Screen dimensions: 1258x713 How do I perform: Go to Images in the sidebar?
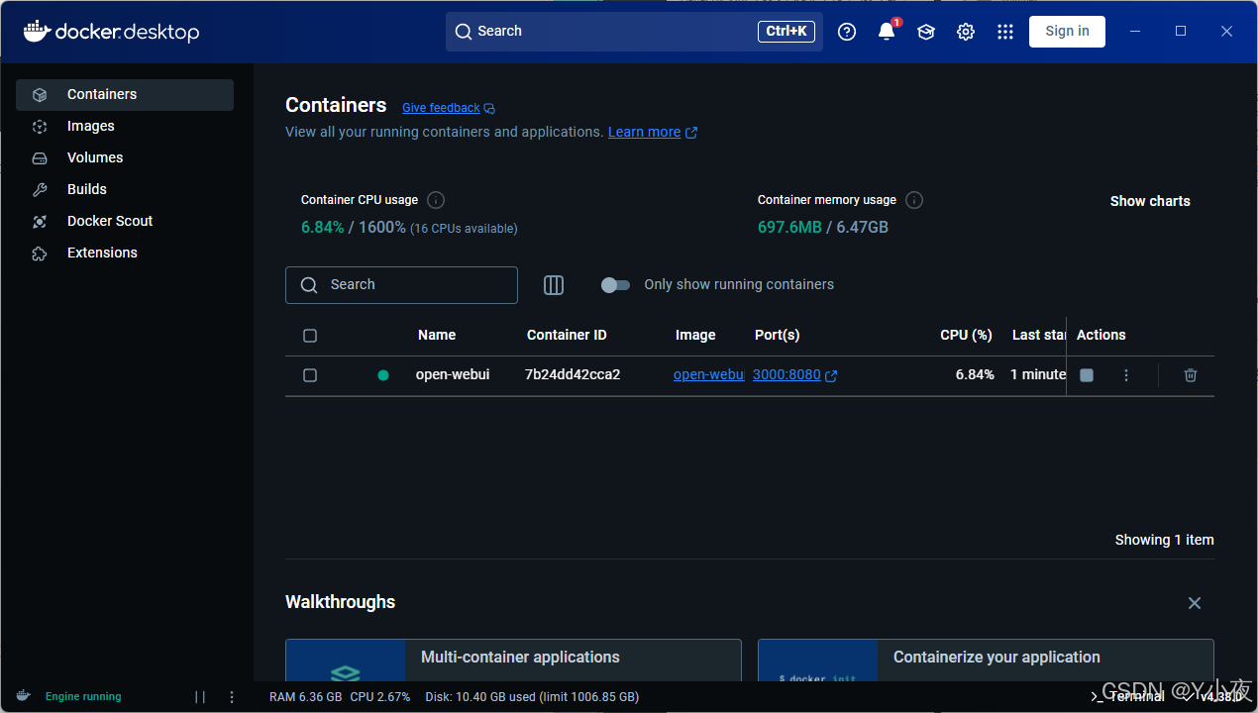125,127
